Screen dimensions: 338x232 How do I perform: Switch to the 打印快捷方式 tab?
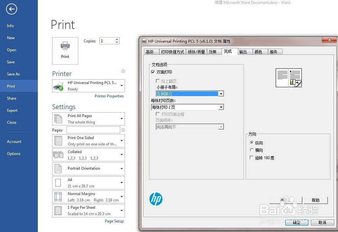tap(172, 52)
